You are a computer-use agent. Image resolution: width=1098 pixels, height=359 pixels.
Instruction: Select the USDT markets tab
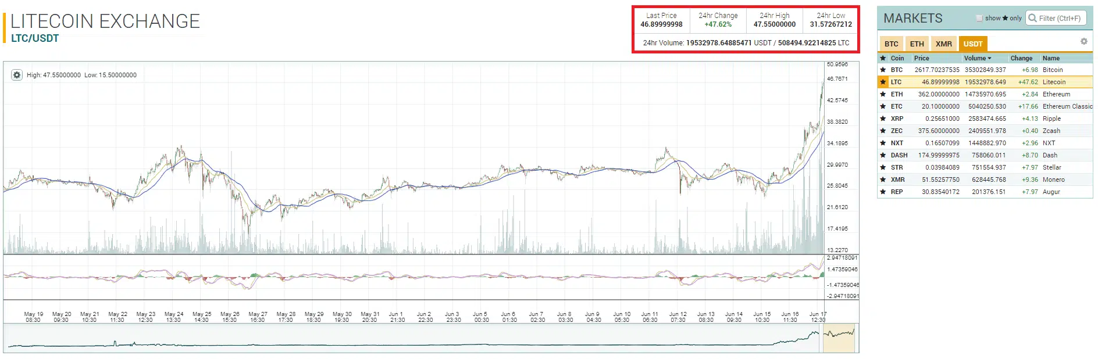point(973,44)
